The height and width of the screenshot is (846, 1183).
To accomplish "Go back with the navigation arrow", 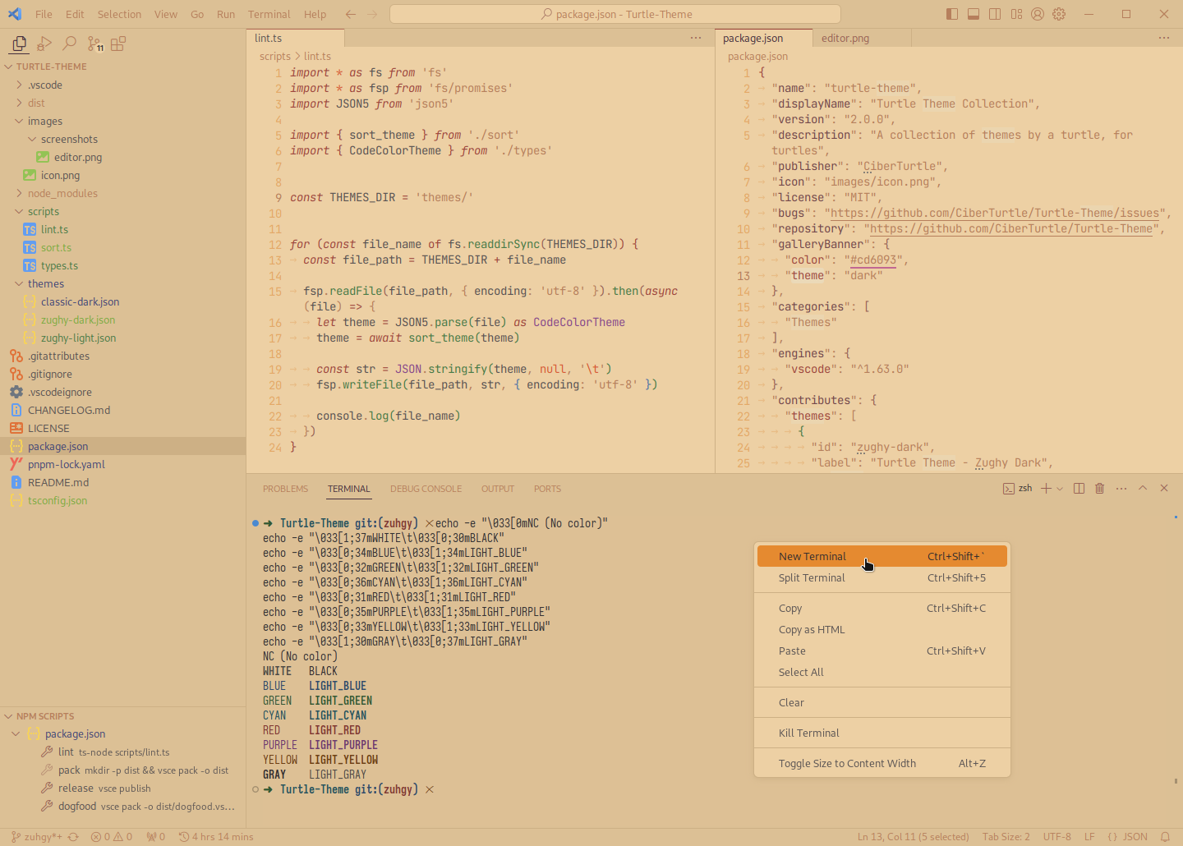I will tap(351, 14).
